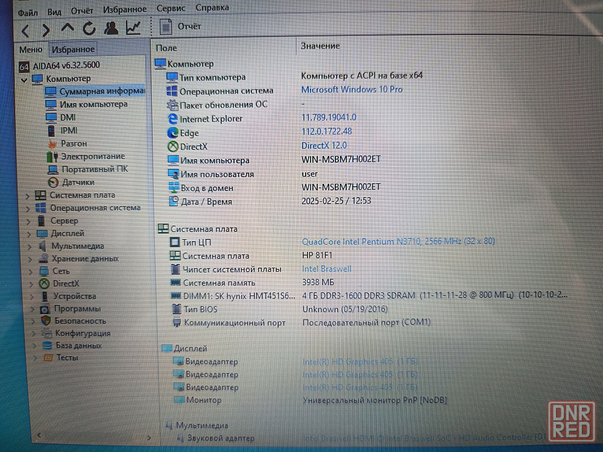Screen dimensions: 603x452
Task: Click the Хранение данных tree icon
Action: click(x=43, y=259)
